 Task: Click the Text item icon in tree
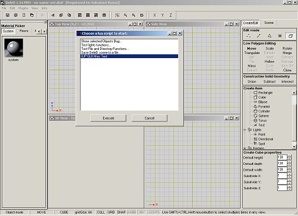[x=256, y=125]
